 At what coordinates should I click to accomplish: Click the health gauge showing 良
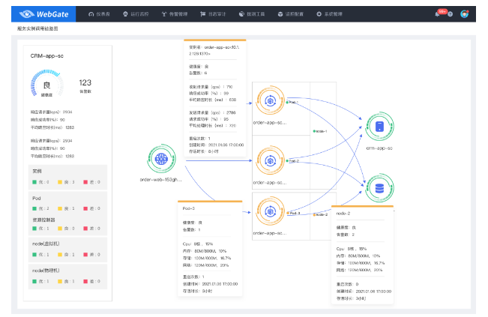pyautogui.click(x=46, y=84)
